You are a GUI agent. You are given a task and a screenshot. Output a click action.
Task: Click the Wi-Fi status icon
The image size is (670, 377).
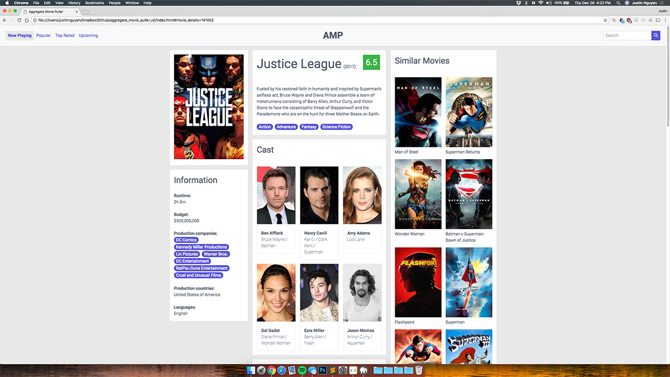(x=540, y=3)
